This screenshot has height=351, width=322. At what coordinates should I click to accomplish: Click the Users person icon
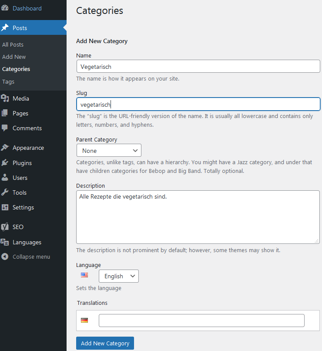(x=5, y=177)
